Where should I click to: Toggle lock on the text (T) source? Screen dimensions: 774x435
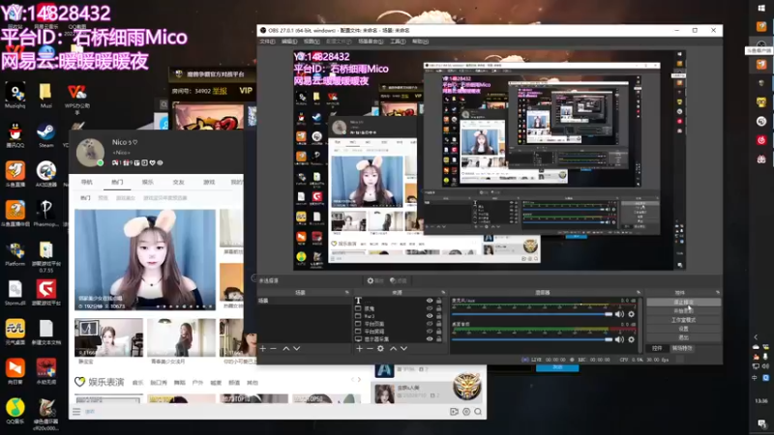pos(439,301)
